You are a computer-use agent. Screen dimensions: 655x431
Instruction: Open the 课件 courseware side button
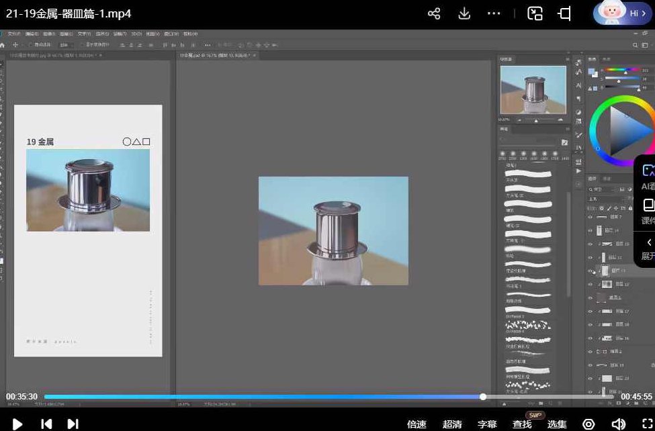coord(648,210)
